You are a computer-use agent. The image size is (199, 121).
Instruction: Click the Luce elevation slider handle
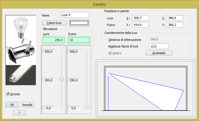point(62,79)
